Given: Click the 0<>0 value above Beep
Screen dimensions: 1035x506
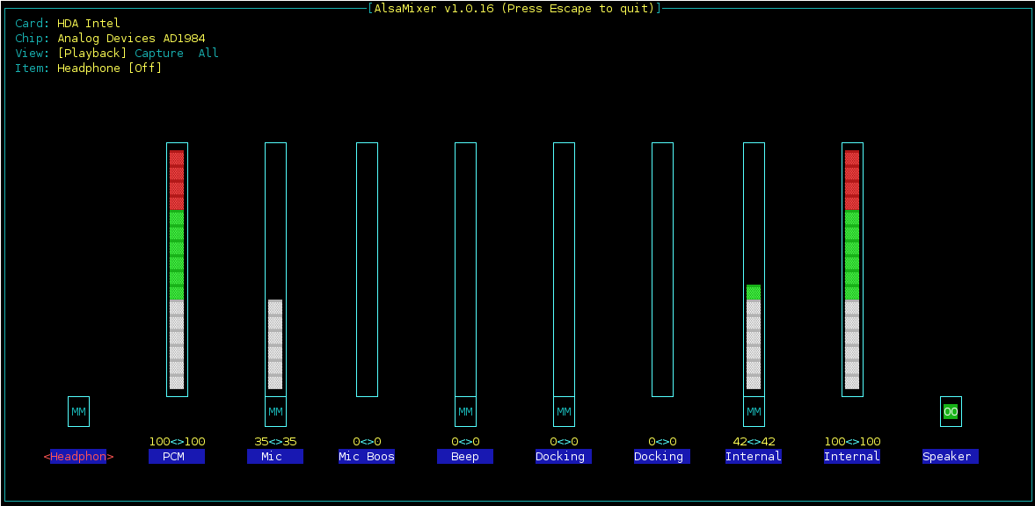Looking at the screenshot, I should 465,441.
